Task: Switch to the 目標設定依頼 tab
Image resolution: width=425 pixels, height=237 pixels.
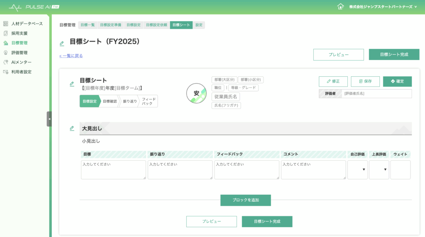Action: (156, 25)
